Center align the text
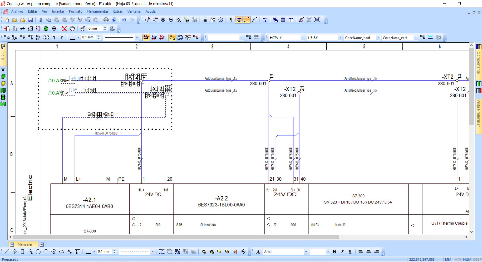The height and width of the screenshot is (262, 482). point(369,251)
